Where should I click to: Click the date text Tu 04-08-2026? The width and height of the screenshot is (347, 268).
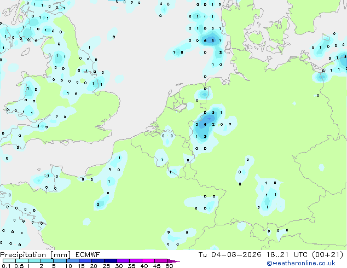230,255
